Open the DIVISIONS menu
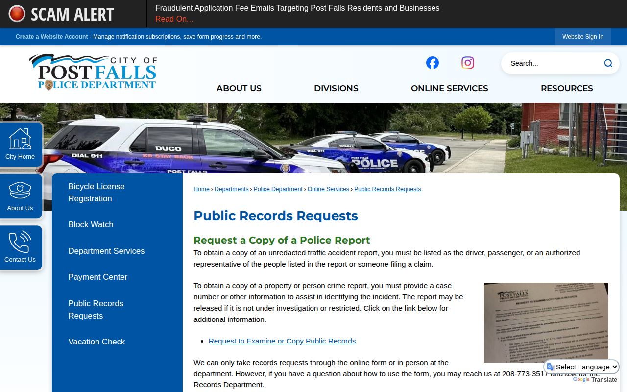Viewport: 627px width, 392px height. [336, 88]
